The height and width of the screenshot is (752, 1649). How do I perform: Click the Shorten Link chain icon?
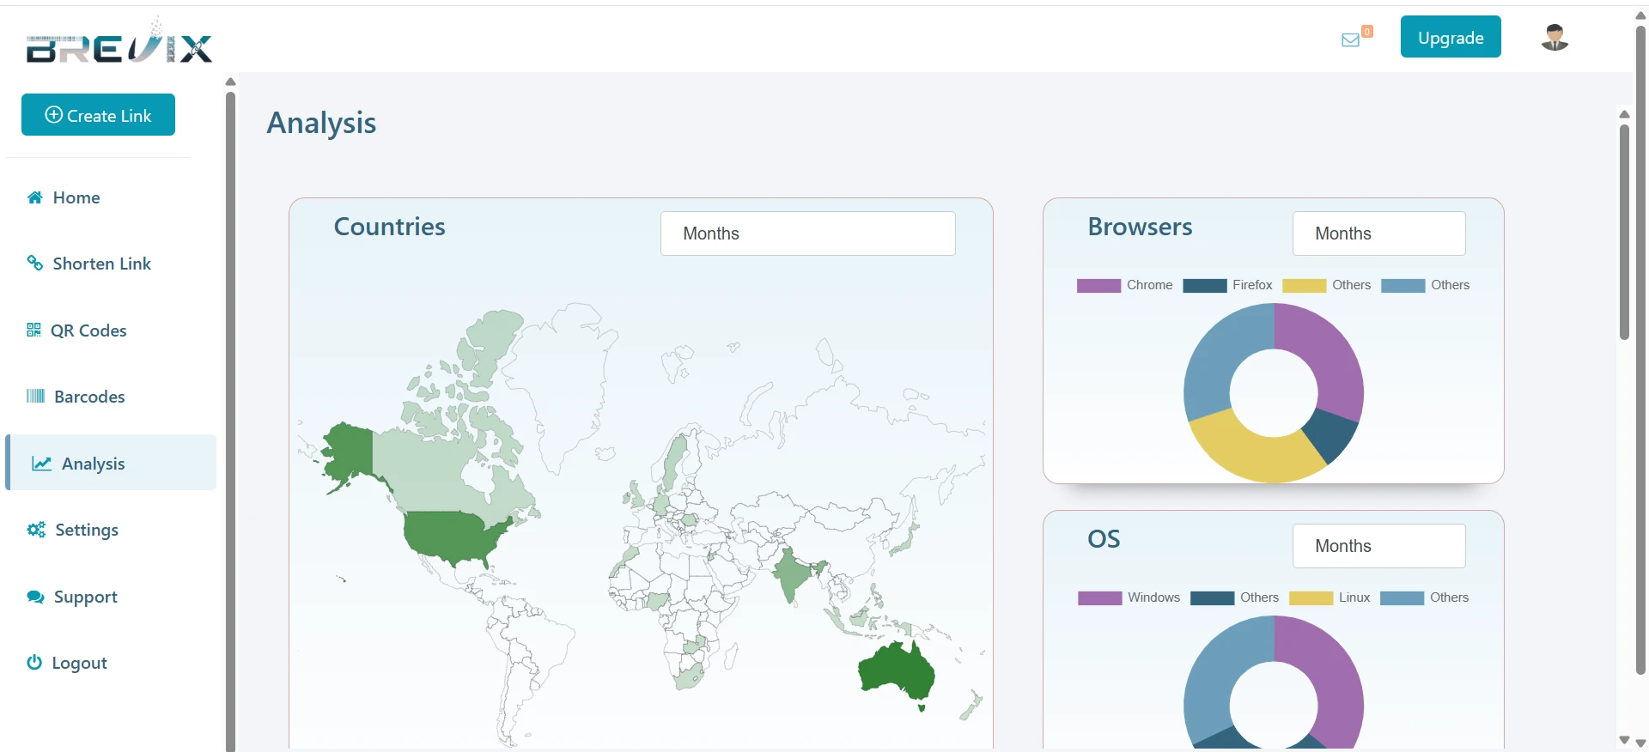coord(35,264)
